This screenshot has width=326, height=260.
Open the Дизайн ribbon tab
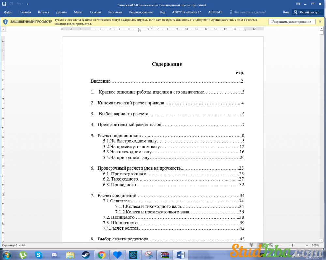[x=61, y=12]
